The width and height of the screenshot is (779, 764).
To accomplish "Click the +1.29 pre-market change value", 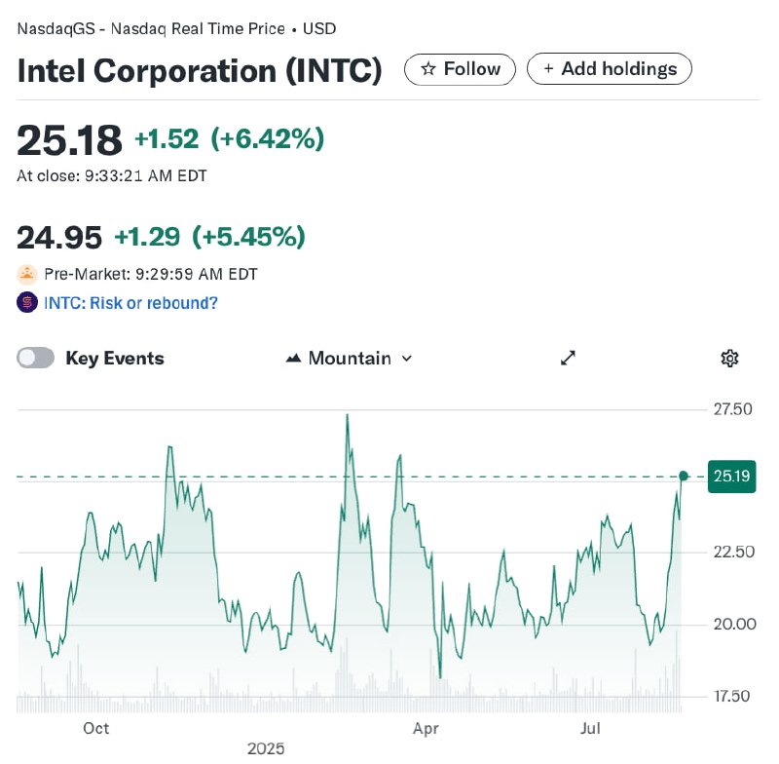I will (x=147, y=237).
